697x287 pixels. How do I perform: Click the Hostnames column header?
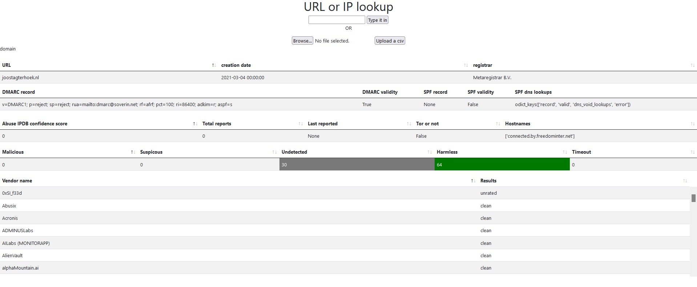pyautogui.click(x=517, y=124)
